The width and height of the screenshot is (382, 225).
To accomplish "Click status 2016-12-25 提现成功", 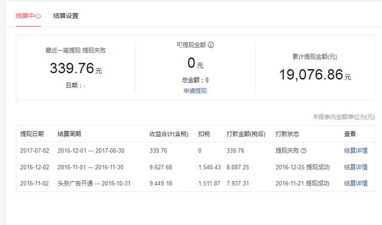I will tap(303, 167).
